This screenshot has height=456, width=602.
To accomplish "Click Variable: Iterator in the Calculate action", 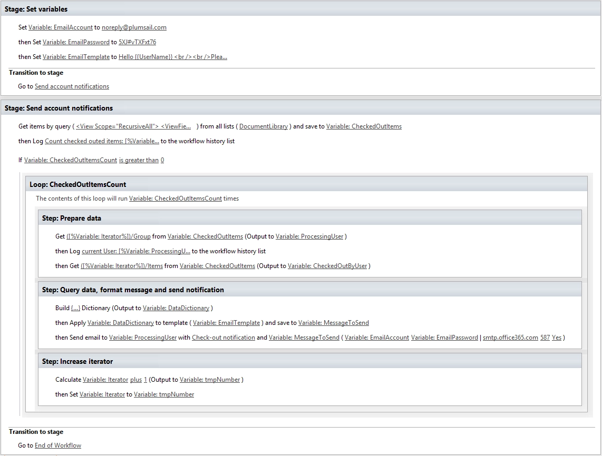I will tap(105, 380).
